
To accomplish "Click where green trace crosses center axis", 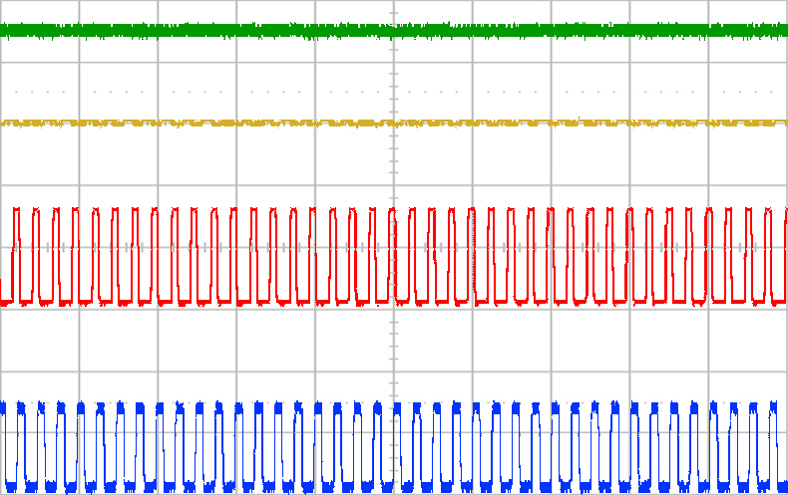I will [394, 31].
